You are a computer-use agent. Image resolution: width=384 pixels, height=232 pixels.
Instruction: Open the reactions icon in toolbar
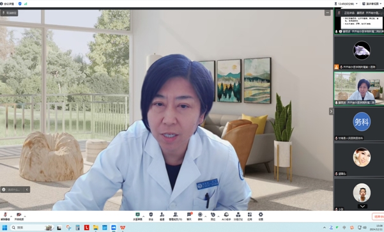[213, 216]
